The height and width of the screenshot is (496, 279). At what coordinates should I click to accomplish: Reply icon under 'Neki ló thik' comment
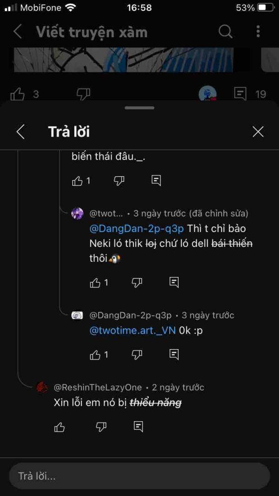174,283
